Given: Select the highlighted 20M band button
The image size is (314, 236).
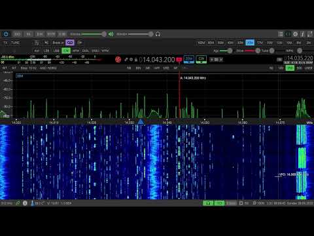Looking at the screenshot, I should (250, 43).
